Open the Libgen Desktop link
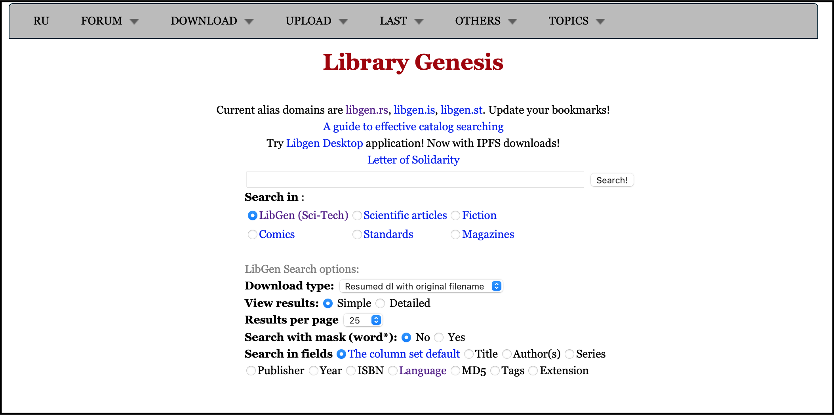Viewport: 834px width, 415px height. tap(324, 143)
